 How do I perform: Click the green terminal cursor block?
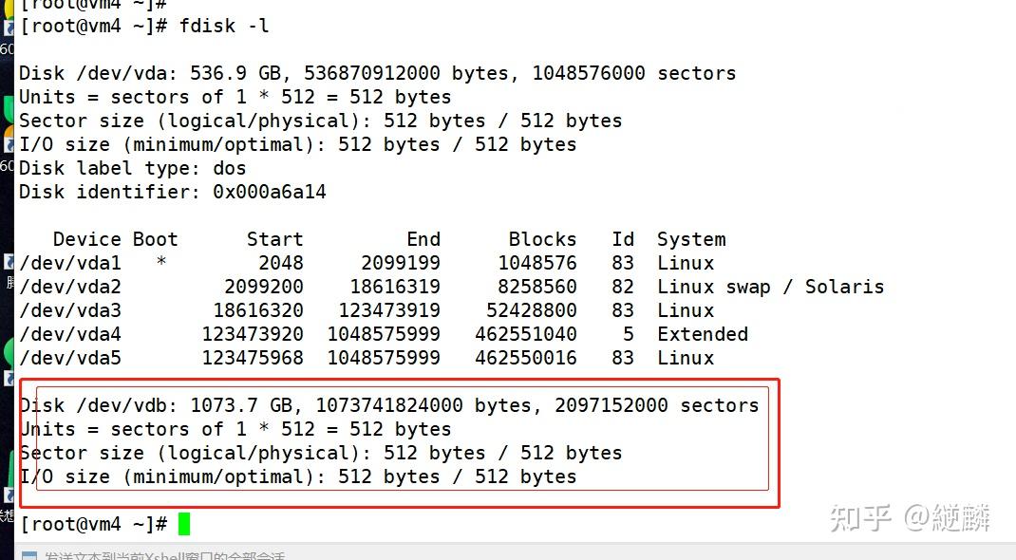click(x=184, y=523)
